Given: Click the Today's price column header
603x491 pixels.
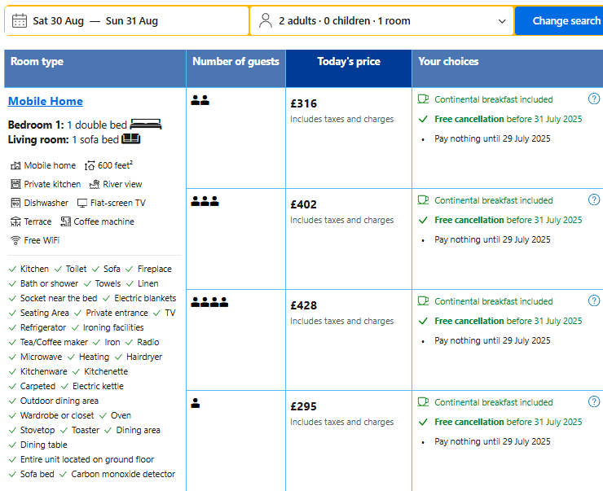Looking at the screenshot, I should (348, 62).
